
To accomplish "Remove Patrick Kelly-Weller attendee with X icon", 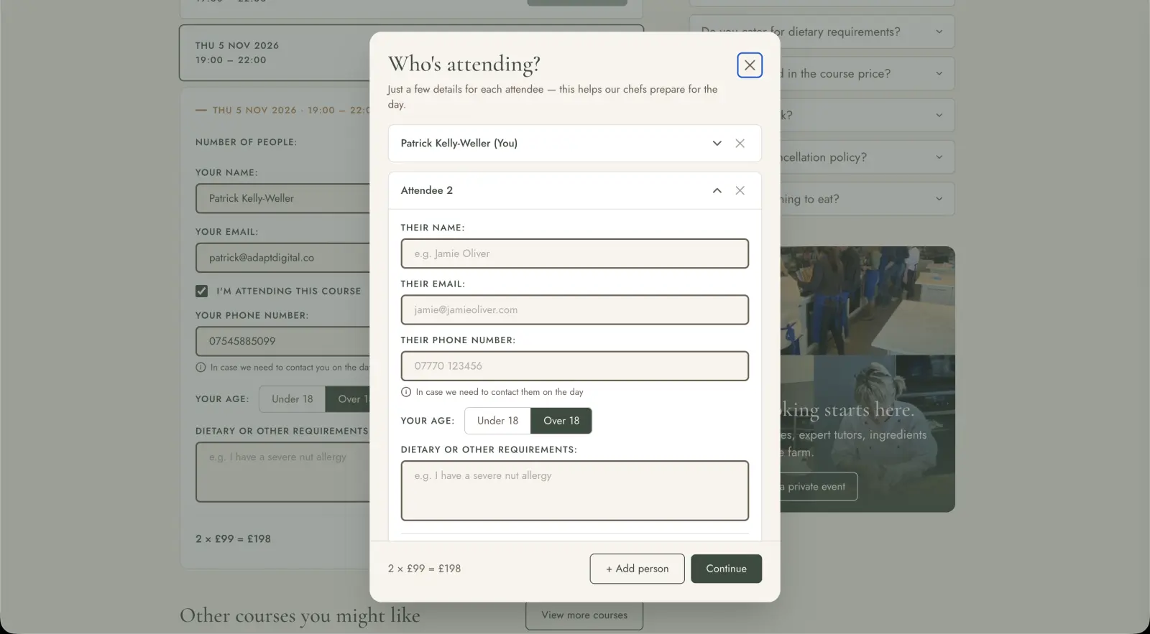I will point(740,144).
